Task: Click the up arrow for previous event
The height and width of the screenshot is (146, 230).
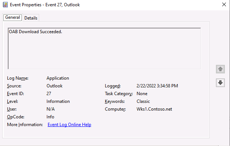Action: (220, 69)
